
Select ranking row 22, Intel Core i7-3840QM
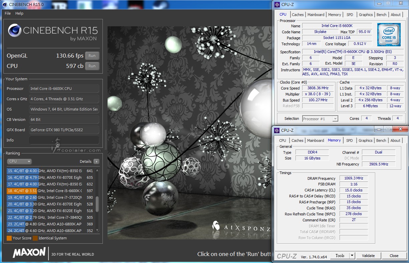click(x=50, y=217)
